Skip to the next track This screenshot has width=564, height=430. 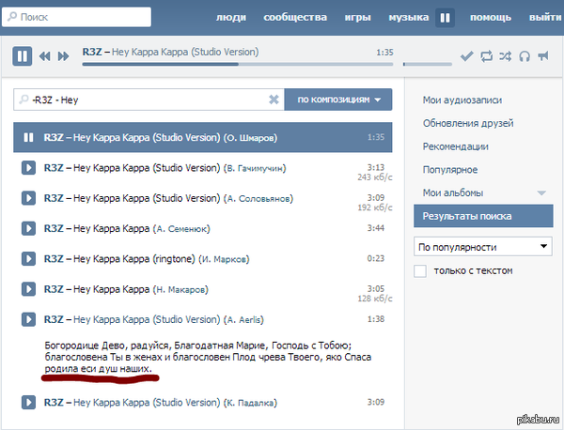coord(63,56)
